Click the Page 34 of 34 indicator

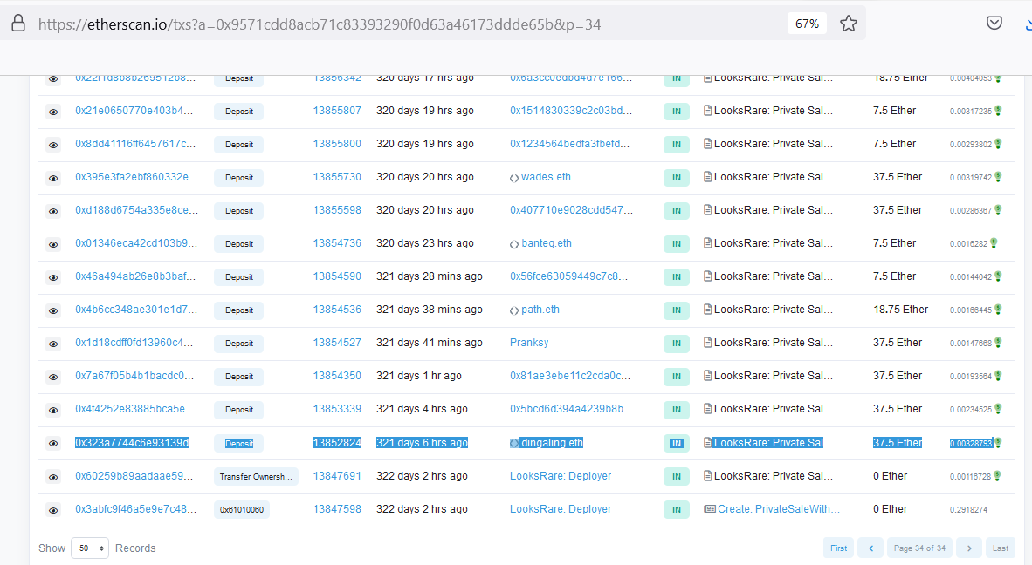point(919,548)
